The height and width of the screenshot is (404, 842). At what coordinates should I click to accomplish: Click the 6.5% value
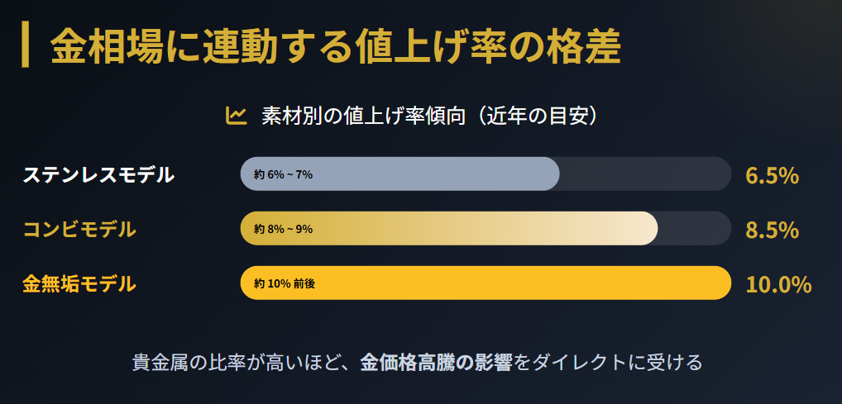click(772, 175)
